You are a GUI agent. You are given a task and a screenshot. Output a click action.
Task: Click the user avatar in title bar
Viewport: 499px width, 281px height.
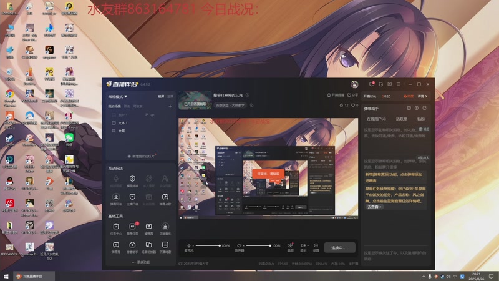pyautogui.click(x=354, y=84)
